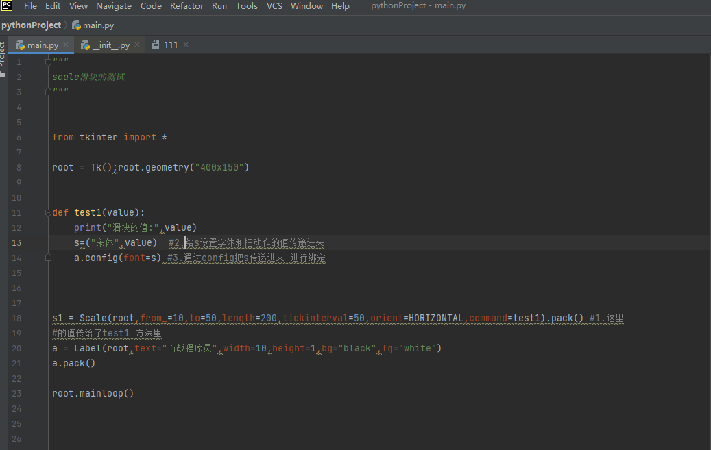Click line number 18 in the gutter

pos(16,318)
